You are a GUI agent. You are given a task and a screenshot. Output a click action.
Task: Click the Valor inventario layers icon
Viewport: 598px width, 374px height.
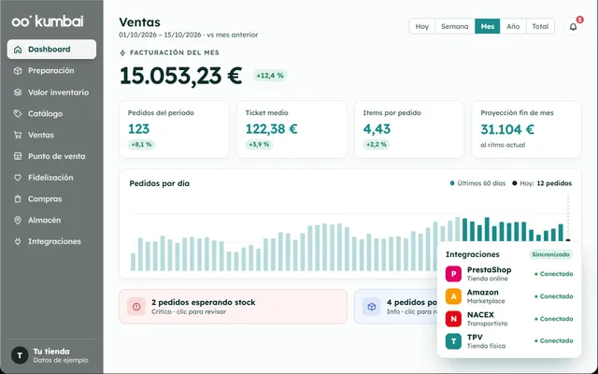click(18, 93)
